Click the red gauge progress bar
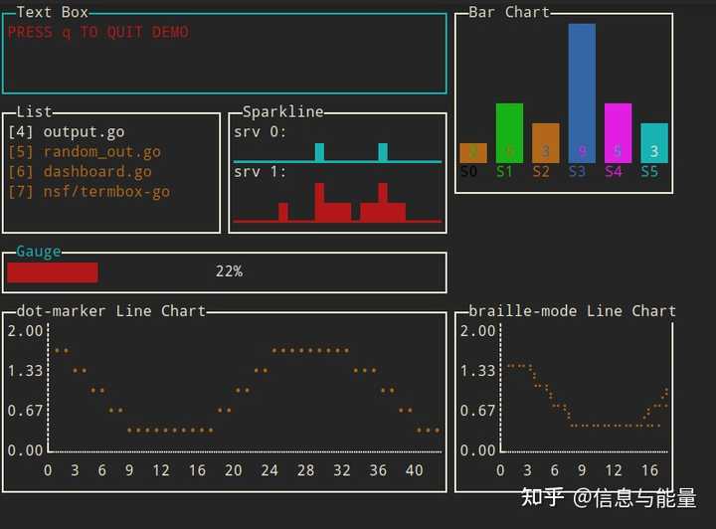Image resolution: width=716 pixels, height=529 pixels. pyautogui.click(x=53, y=272)
